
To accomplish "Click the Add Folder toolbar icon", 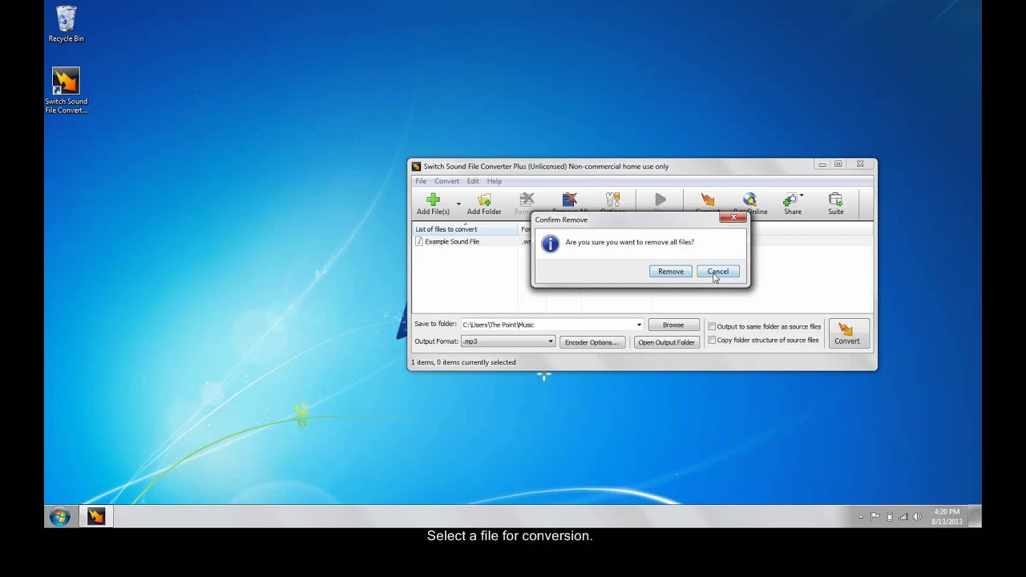I will tap(484, 204).
